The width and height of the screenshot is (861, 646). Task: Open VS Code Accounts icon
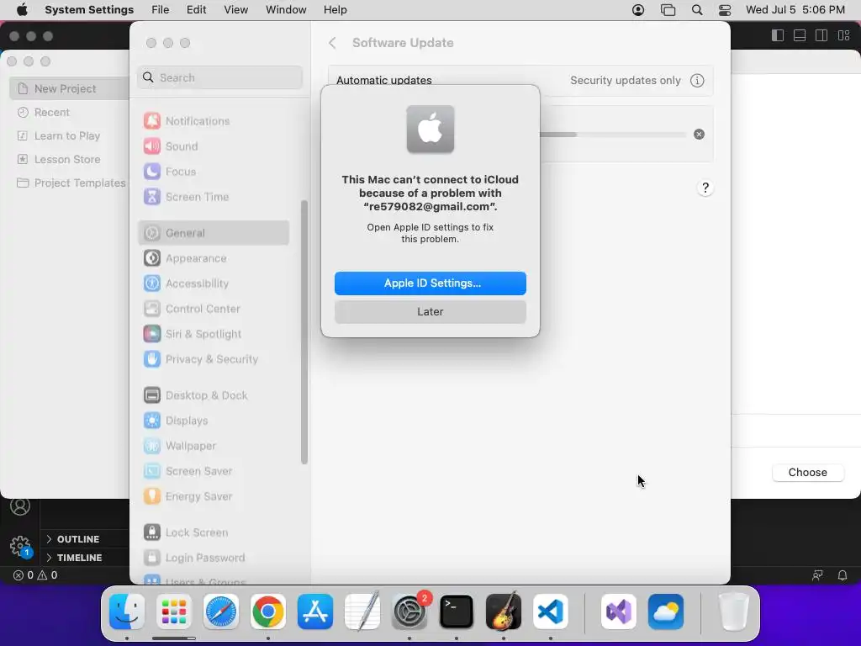pyautogui.click(x=20, y=506)
